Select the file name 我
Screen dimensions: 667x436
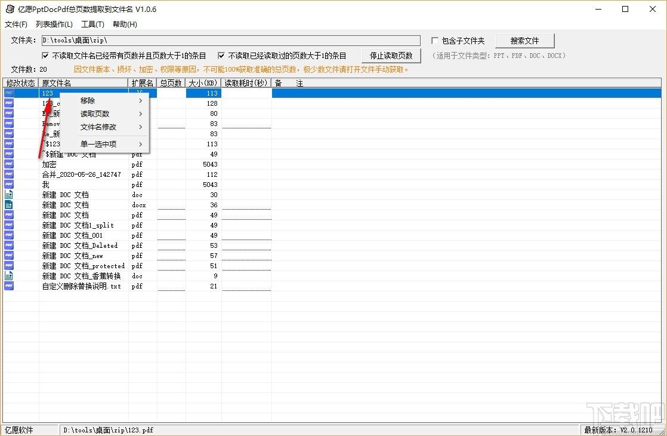pyautogui.click(x=45, y=185)
